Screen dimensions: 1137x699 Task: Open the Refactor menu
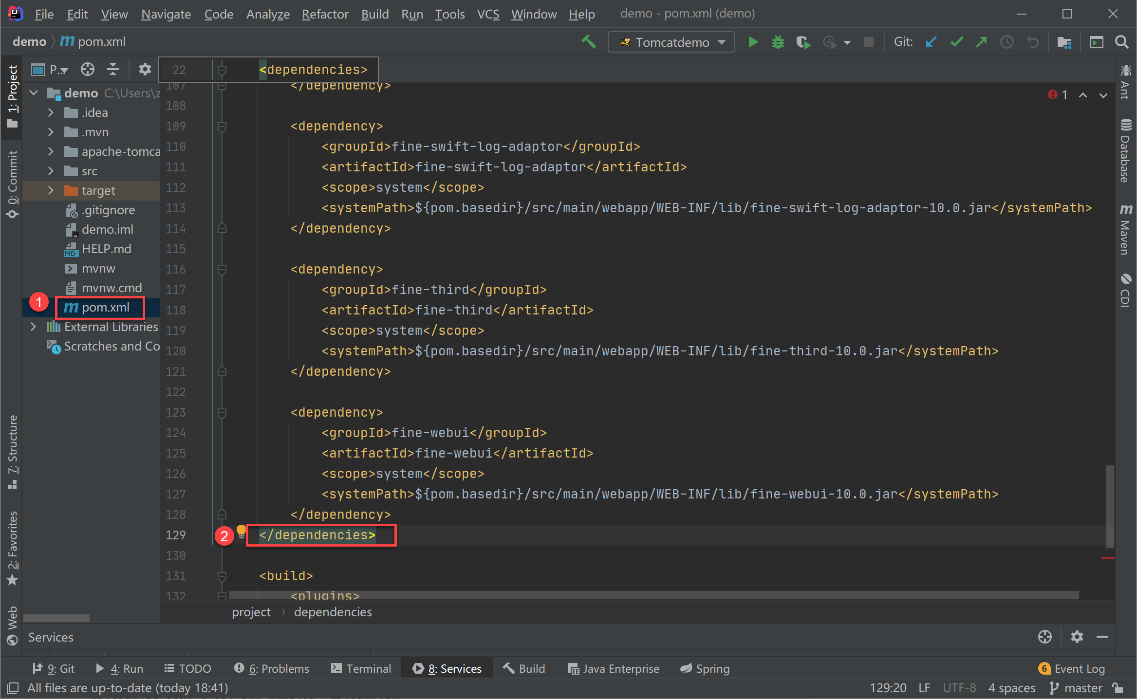pyautogui.click(x=325, y=14)
